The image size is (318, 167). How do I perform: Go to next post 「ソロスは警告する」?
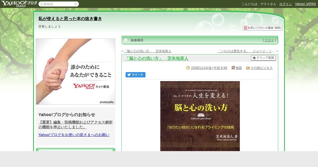coord(246,51)
